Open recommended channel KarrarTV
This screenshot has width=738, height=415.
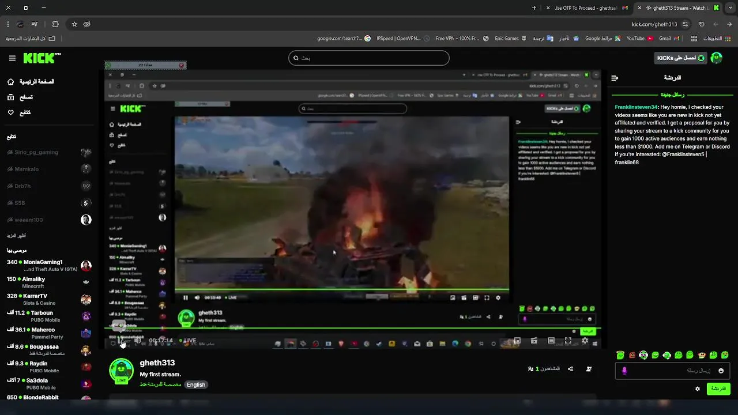click(x=49, y=299)
